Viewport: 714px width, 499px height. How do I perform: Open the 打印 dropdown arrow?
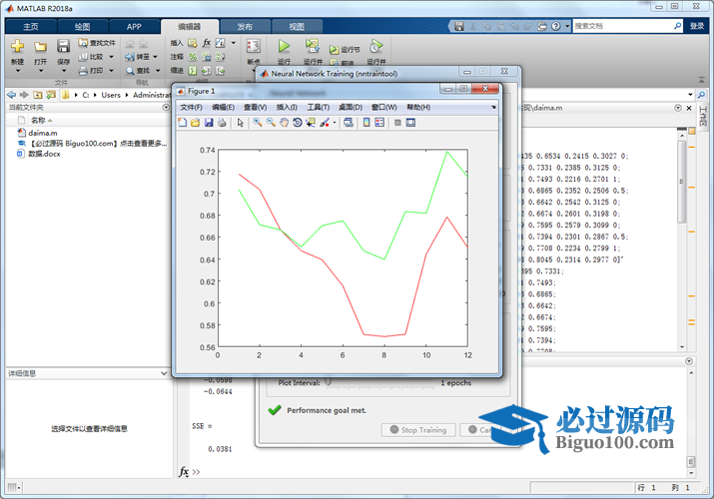110,71
